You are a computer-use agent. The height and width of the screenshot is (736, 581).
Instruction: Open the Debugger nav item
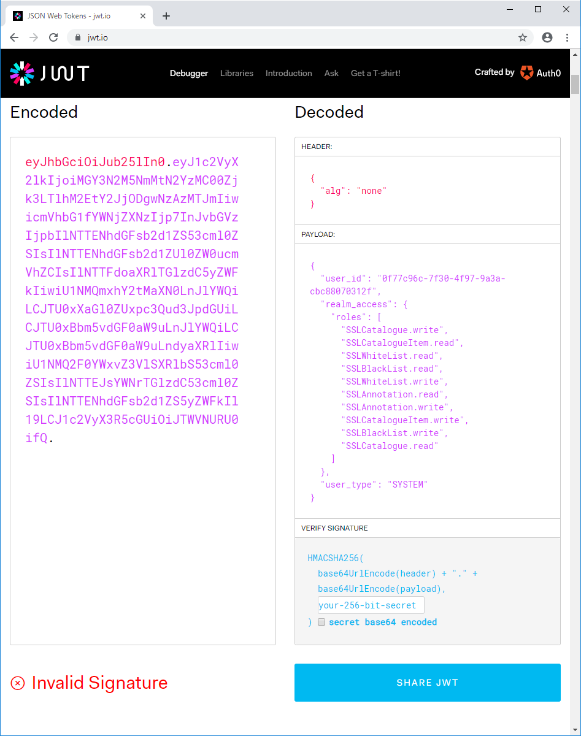(189, 73)
